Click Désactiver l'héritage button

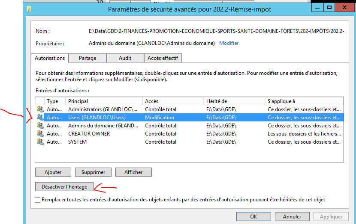(64, 187)
